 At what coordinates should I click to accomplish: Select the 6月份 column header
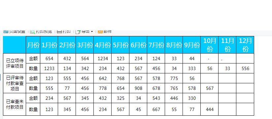coord(138,45)
